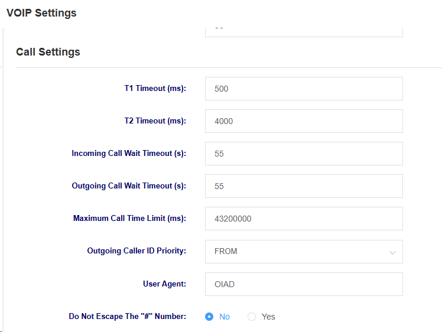Click the "T2 Timeout (ms)" label

coord(155,121)
